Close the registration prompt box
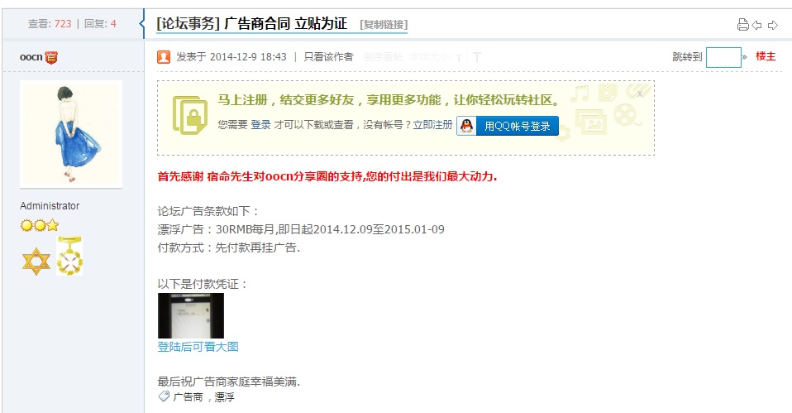 click(640, 94)
